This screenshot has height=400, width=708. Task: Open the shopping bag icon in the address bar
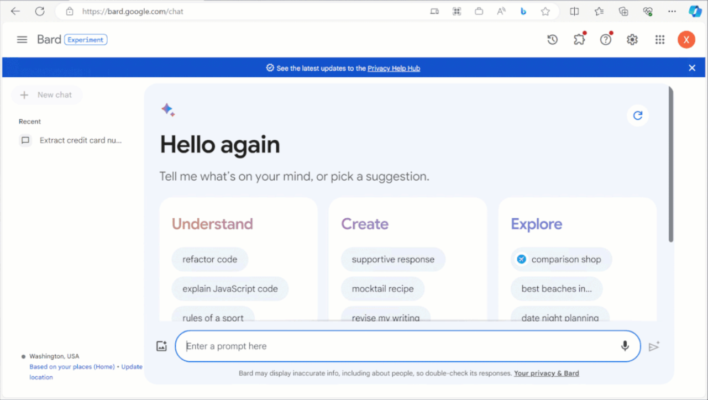[x=479, y=11]
